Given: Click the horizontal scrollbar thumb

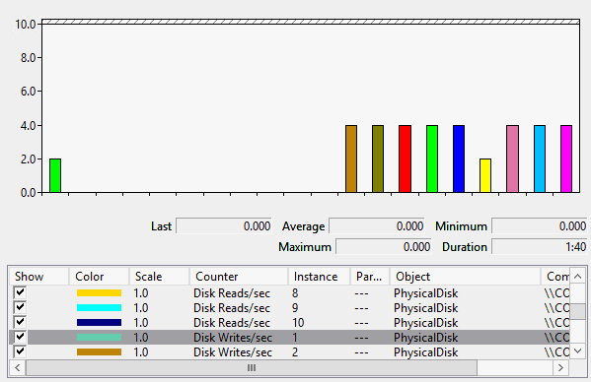Looking at the screenshot, I should tap(252, 367).
